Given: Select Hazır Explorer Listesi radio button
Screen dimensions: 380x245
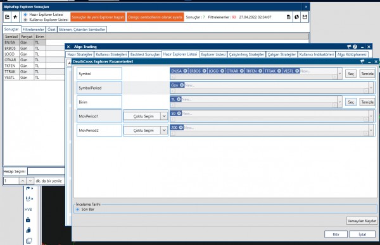Looking at the screenshot, I should [x=25, y=15].
